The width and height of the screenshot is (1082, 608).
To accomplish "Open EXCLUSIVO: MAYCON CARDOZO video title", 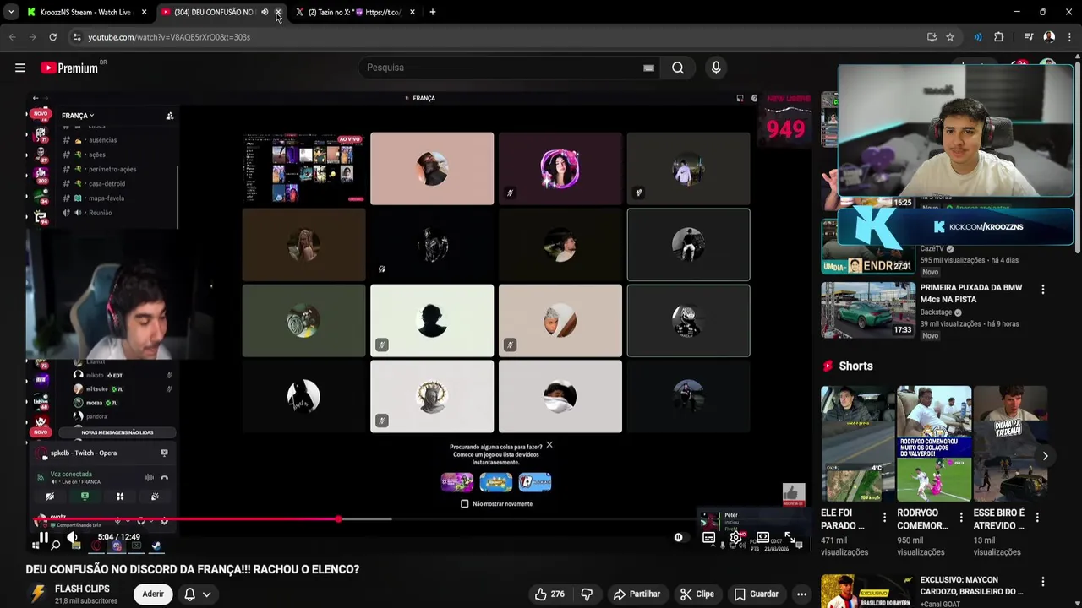I will pos(971,586).
